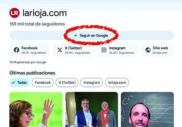Click the checkmark icon in Todas chip

[x=13, y=82]
